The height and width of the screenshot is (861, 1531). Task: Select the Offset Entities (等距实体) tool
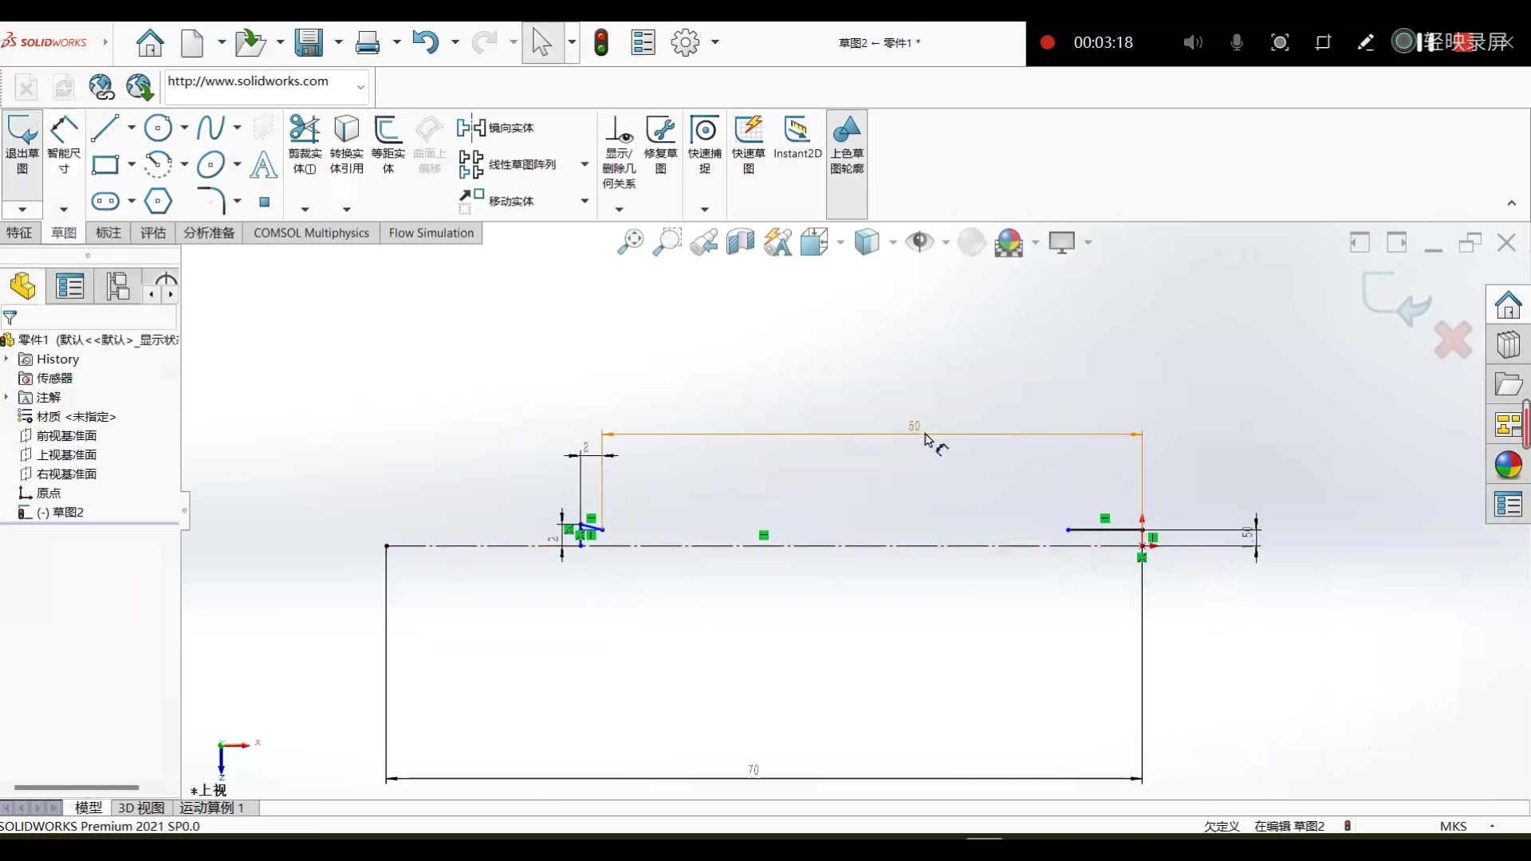388,143
